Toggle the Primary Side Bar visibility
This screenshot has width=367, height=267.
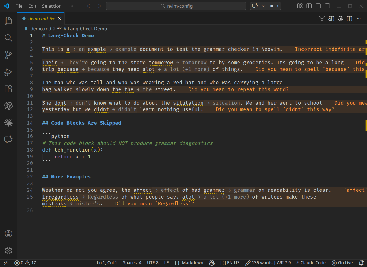click(x=309, y=6)
